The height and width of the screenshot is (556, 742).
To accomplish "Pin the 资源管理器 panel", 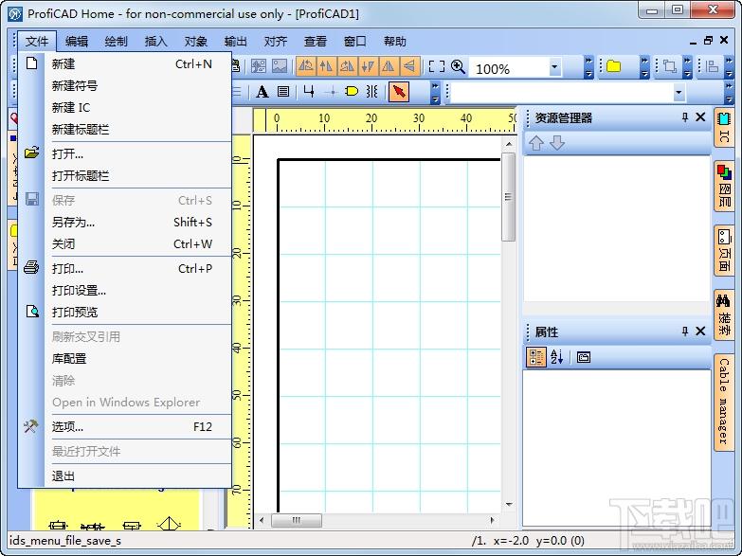I will pos(685,117).
